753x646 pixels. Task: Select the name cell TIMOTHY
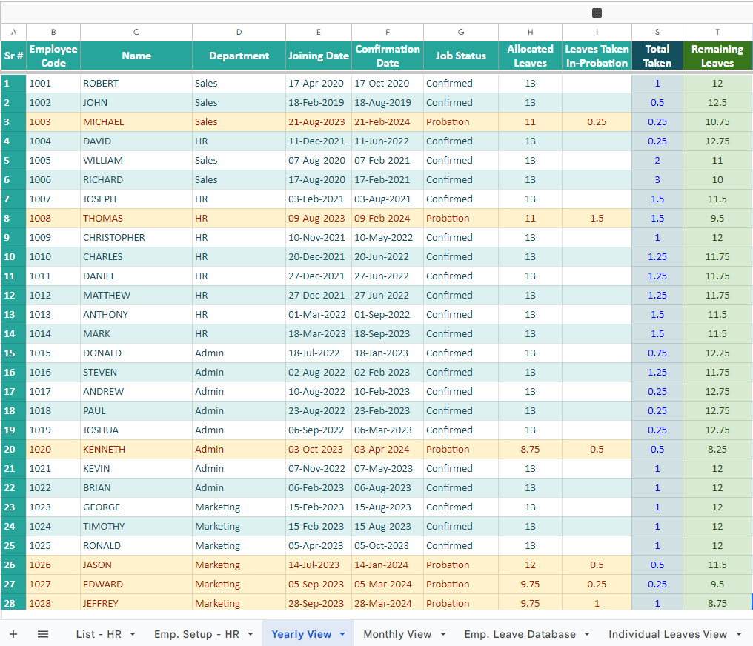(136, 527)
